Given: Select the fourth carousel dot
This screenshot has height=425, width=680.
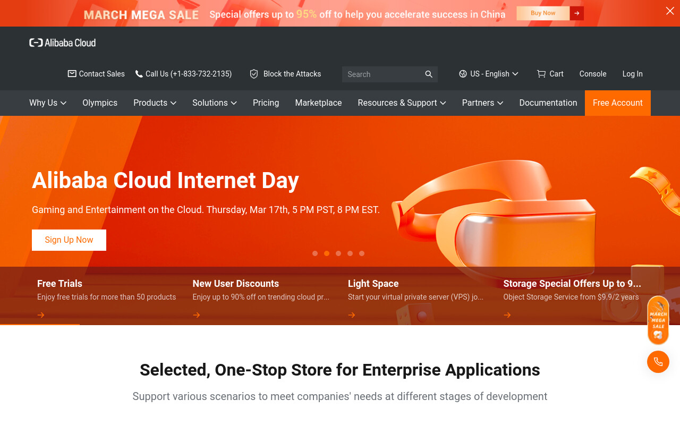Looking at the screenshot, I should point(350,253).
